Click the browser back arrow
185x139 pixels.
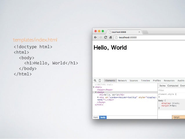[x=95, y=37]
